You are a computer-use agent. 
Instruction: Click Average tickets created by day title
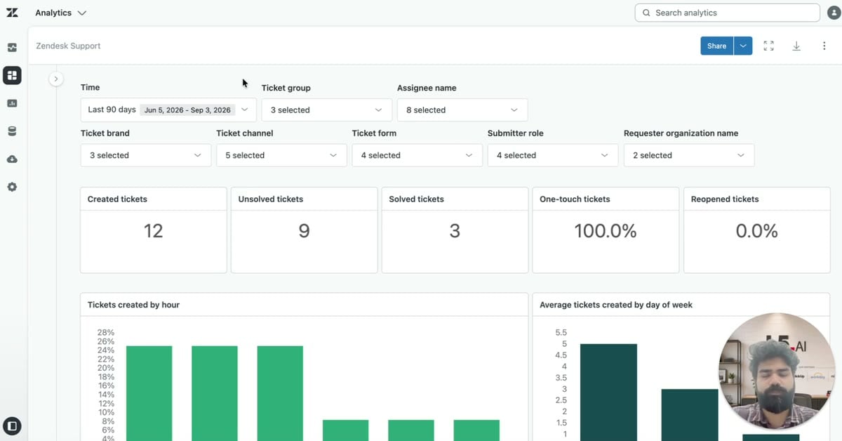(616, 305)
